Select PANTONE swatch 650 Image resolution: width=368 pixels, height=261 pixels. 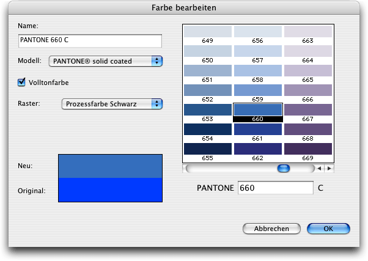click(x=208, y=51)
